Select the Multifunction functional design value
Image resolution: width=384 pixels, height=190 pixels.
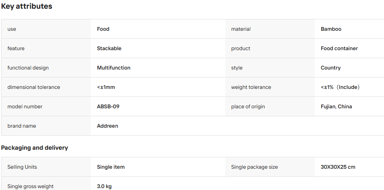[x=114, y=68]
